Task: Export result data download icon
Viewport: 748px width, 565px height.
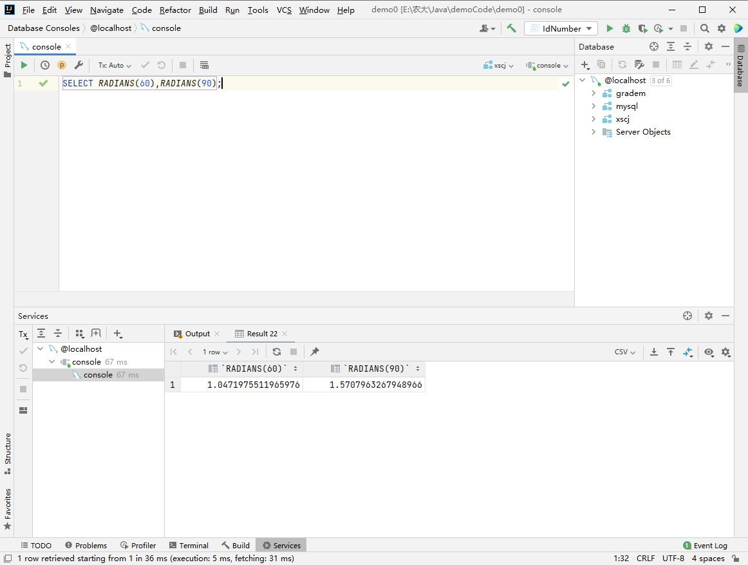Action: coord(653,352)
